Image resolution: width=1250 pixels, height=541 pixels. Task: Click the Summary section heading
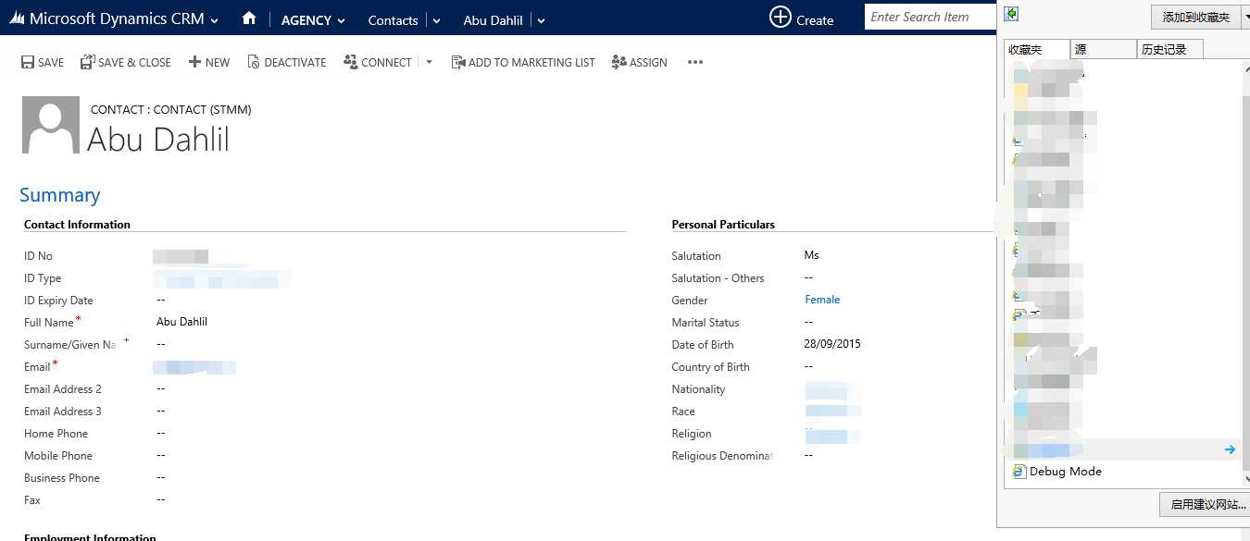coord(60,195)
